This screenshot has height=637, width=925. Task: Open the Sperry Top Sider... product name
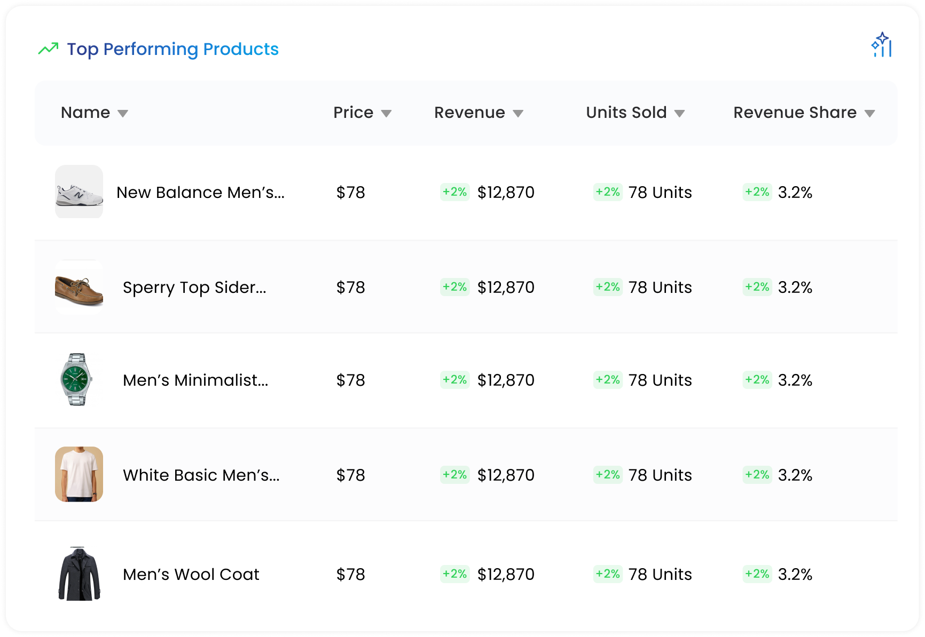click(194, 288)
